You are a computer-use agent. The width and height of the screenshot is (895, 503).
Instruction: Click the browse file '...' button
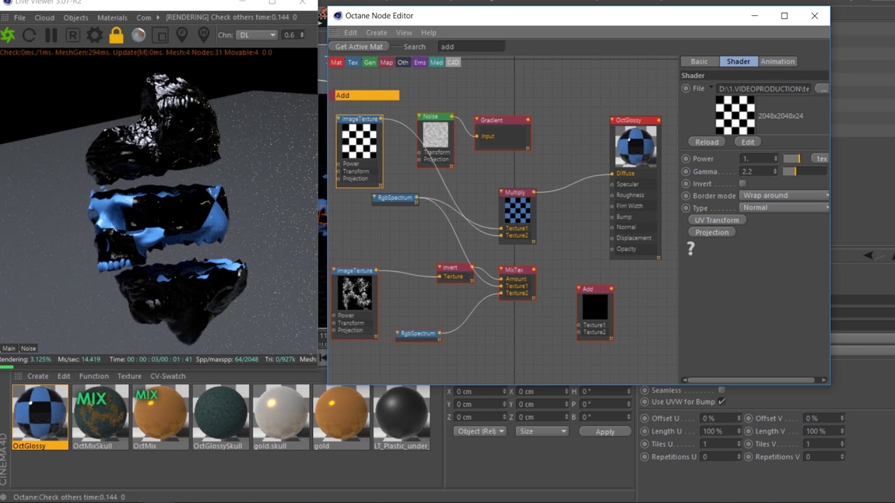(x=822, y=89)
